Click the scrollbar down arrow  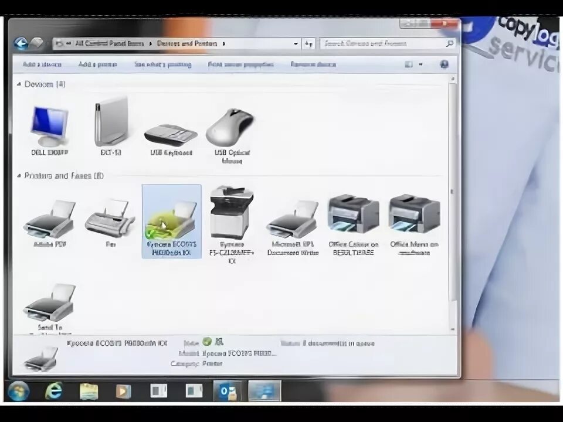[452, 329]
